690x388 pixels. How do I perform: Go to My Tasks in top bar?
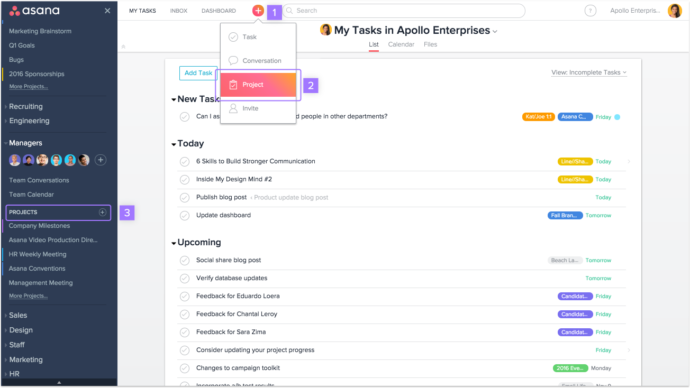pyautogui.click(x=142, y=11)
